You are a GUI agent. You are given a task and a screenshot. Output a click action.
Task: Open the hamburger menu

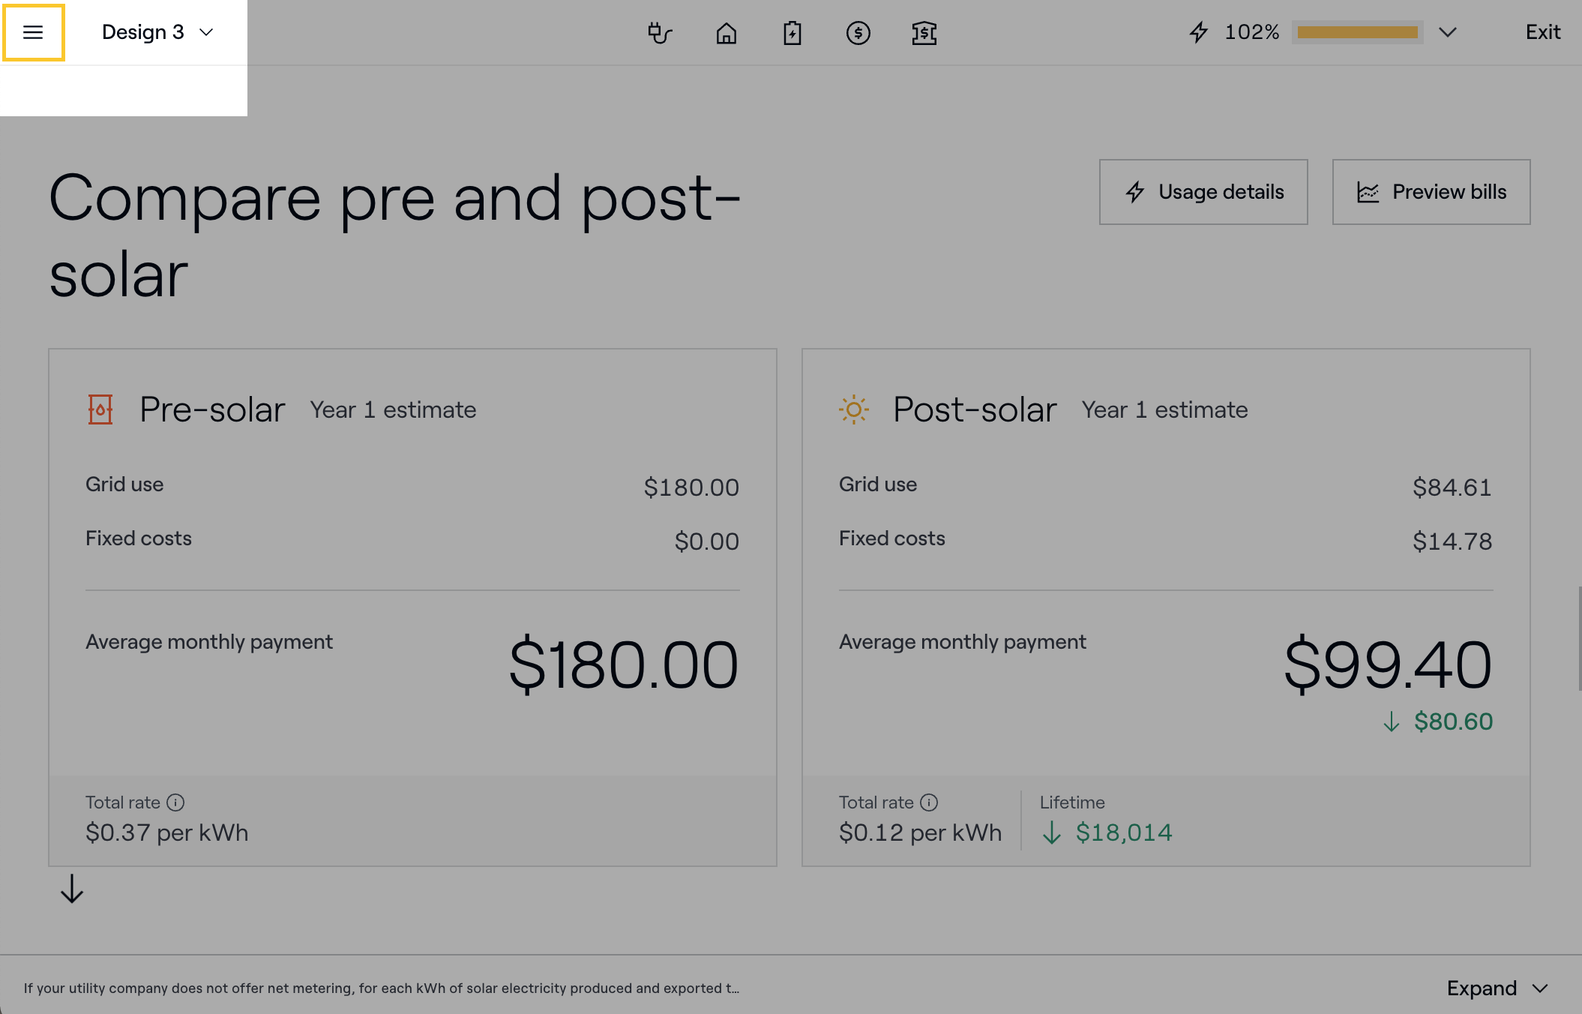(x=33, y=32)
